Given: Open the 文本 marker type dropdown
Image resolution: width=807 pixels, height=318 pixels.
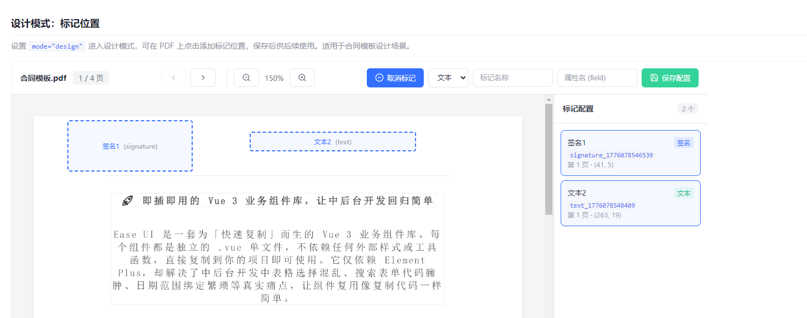Looking at the screenshot, I should 448,78.
